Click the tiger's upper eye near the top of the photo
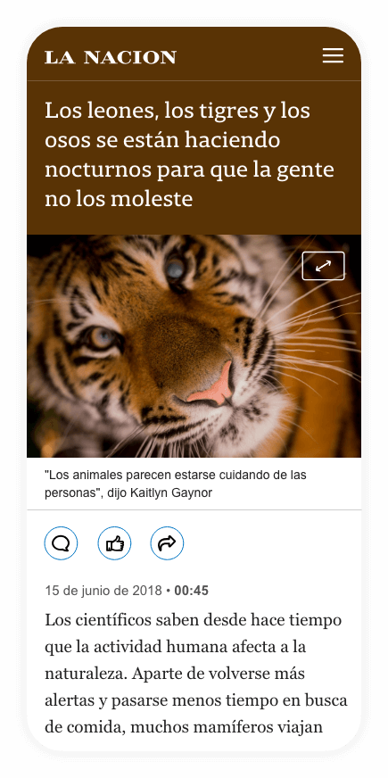The height and width of the screenshot is (778, 388). point(176,269)
